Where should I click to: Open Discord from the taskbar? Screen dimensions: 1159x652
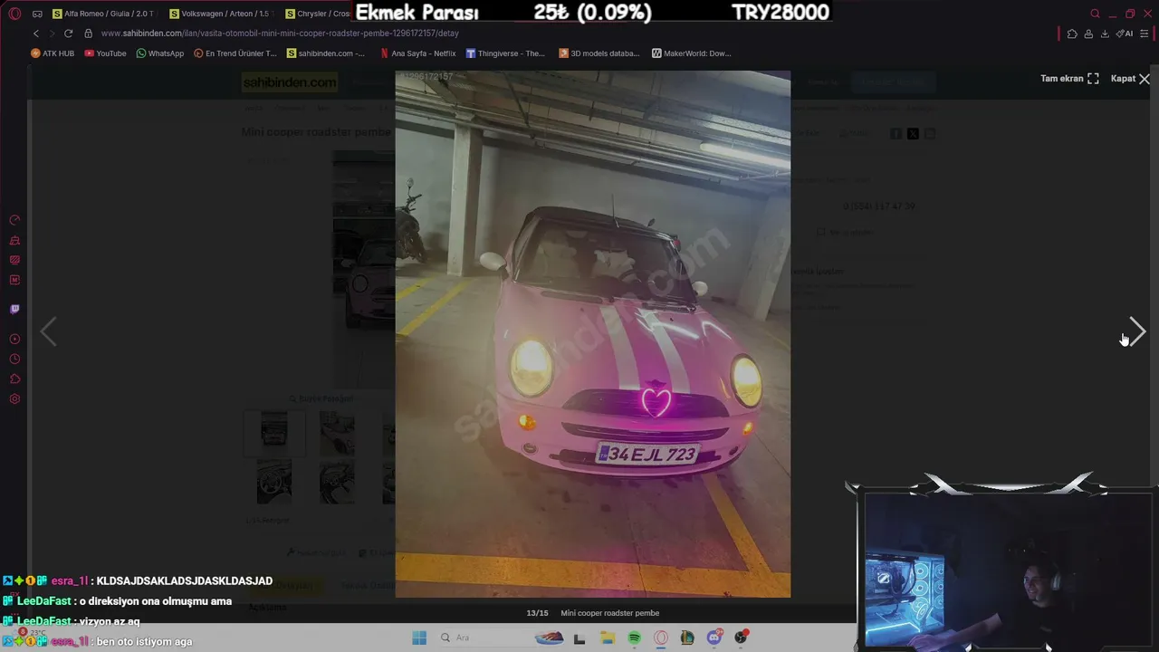[714, 638]
